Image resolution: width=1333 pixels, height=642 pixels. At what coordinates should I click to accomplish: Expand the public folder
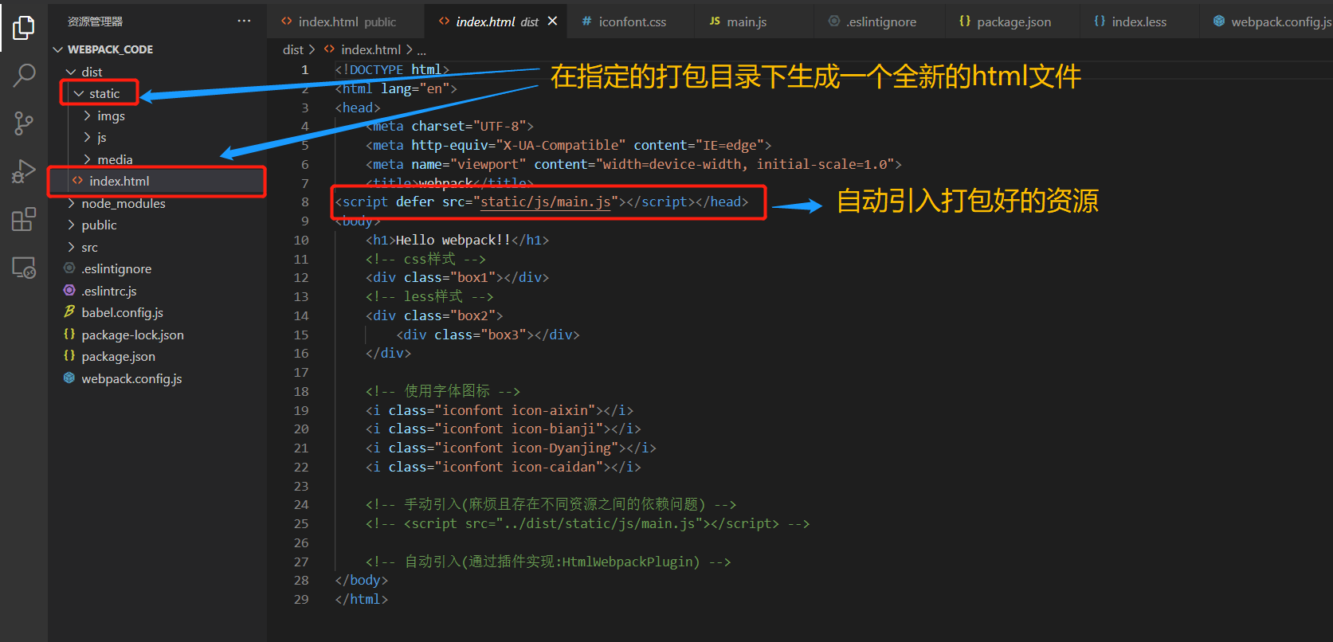coord(71,225)
